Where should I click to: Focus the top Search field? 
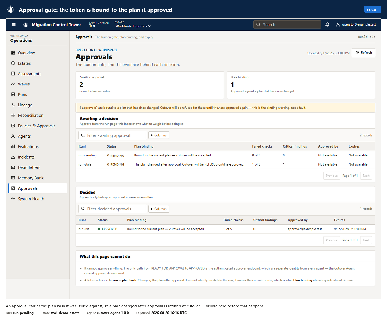287,24
